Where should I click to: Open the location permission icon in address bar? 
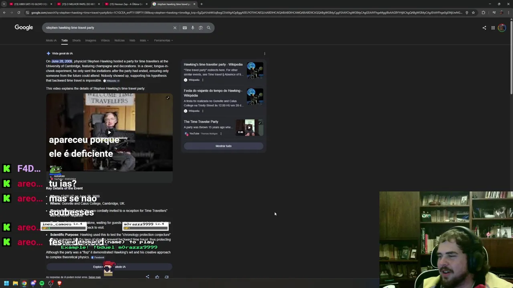click(467, 12)
